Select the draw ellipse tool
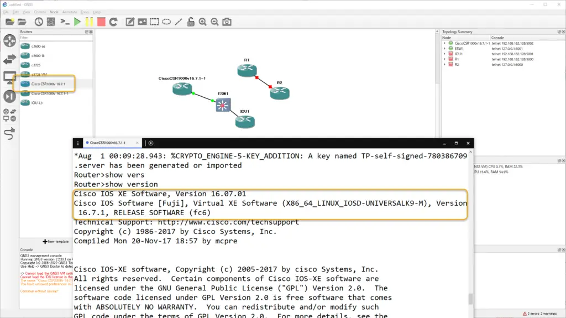The width and height of the screenshot is (566, 318). tap(166, 22)
